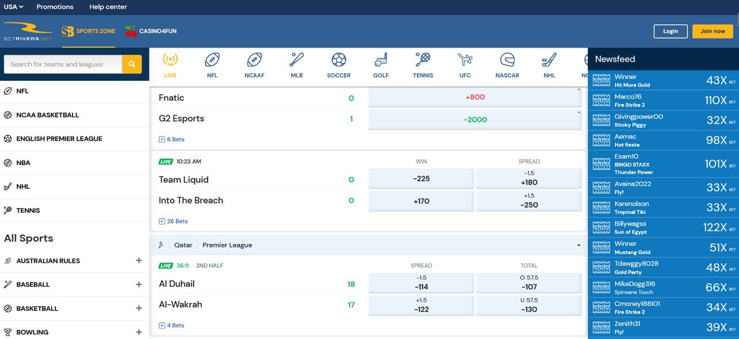Select Over 57.5 total -107

[529, 283]
